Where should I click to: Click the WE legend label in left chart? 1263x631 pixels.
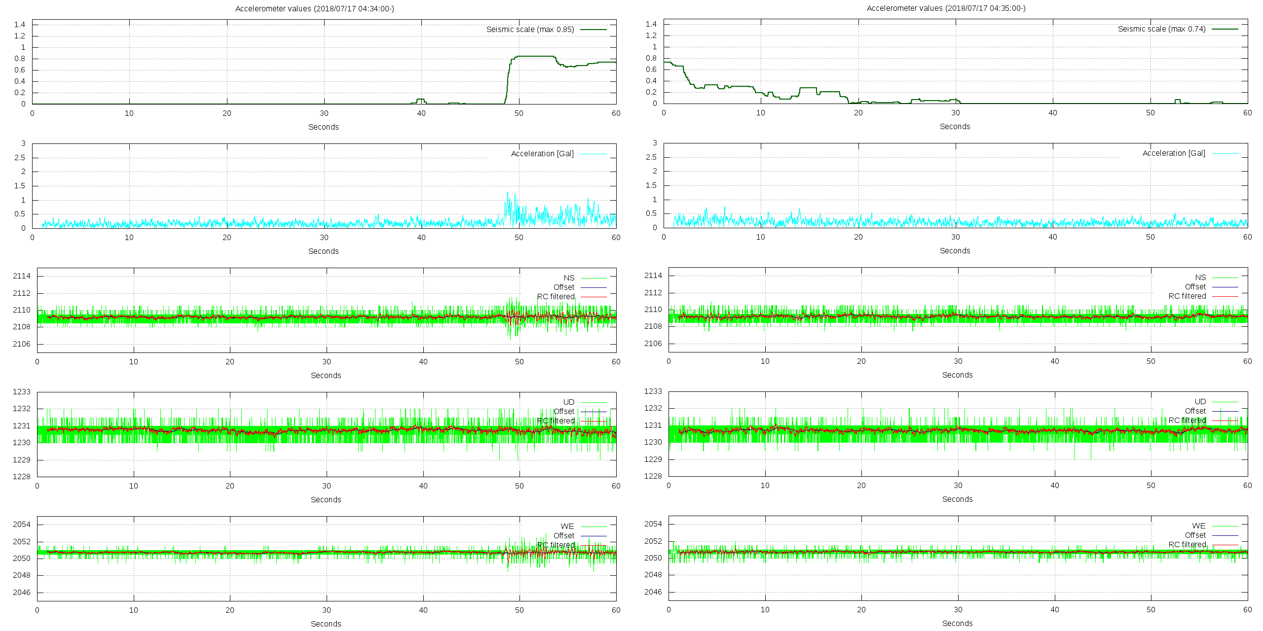tap(567, 526)
